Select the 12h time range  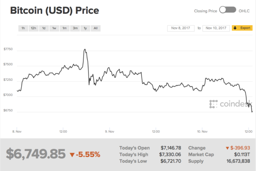34,28
